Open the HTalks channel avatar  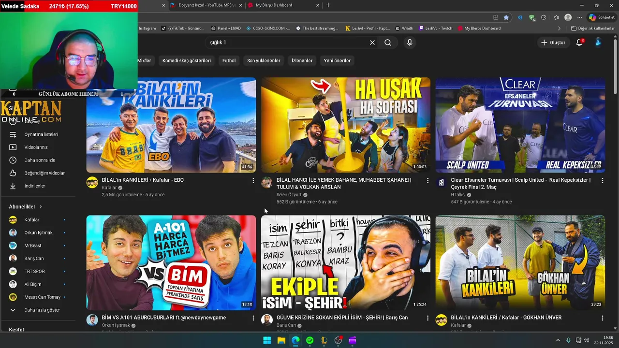coord(442,182)
